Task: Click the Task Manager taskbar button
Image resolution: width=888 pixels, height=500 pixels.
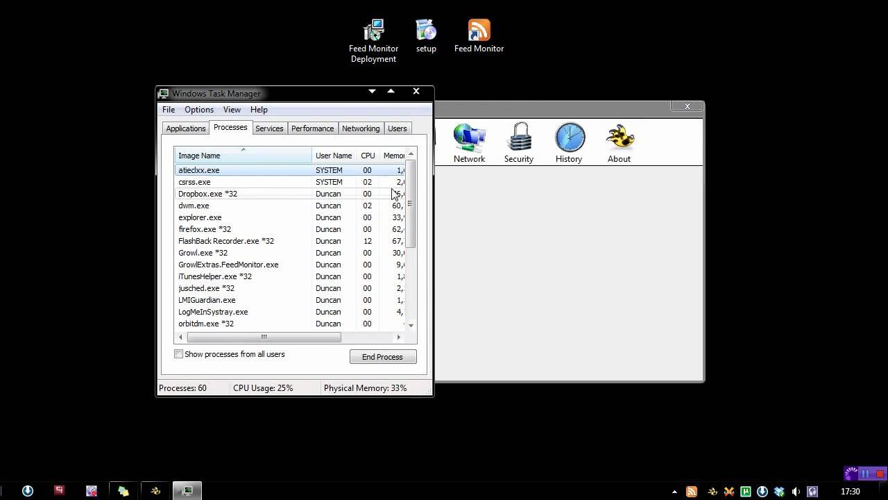Action: pos(187,491)
